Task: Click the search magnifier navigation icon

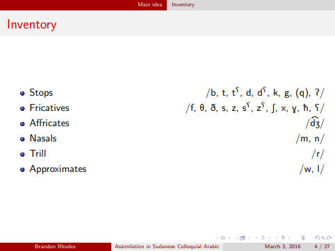Action: (x=323, y=238)
